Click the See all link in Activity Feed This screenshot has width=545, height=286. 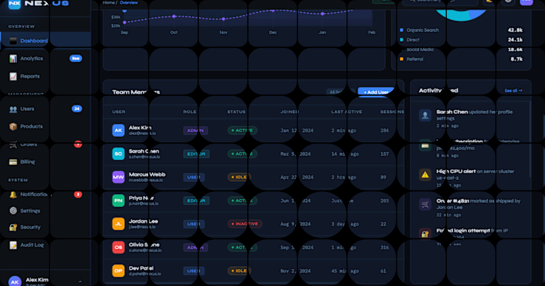(513, 91)
